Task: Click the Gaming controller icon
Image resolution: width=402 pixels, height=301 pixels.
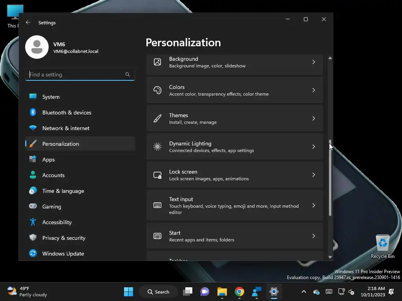Action: (33, 206)
